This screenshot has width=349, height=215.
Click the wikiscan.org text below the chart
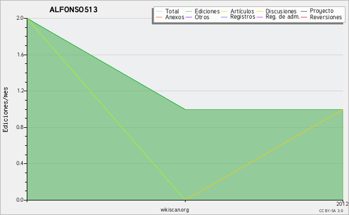[174, 209]
